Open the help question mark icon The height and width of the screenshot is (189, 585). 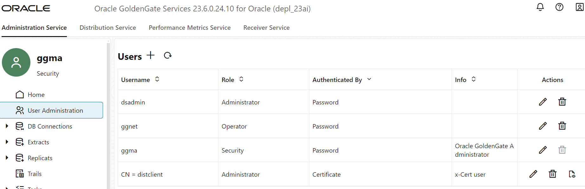coord(559,7)
